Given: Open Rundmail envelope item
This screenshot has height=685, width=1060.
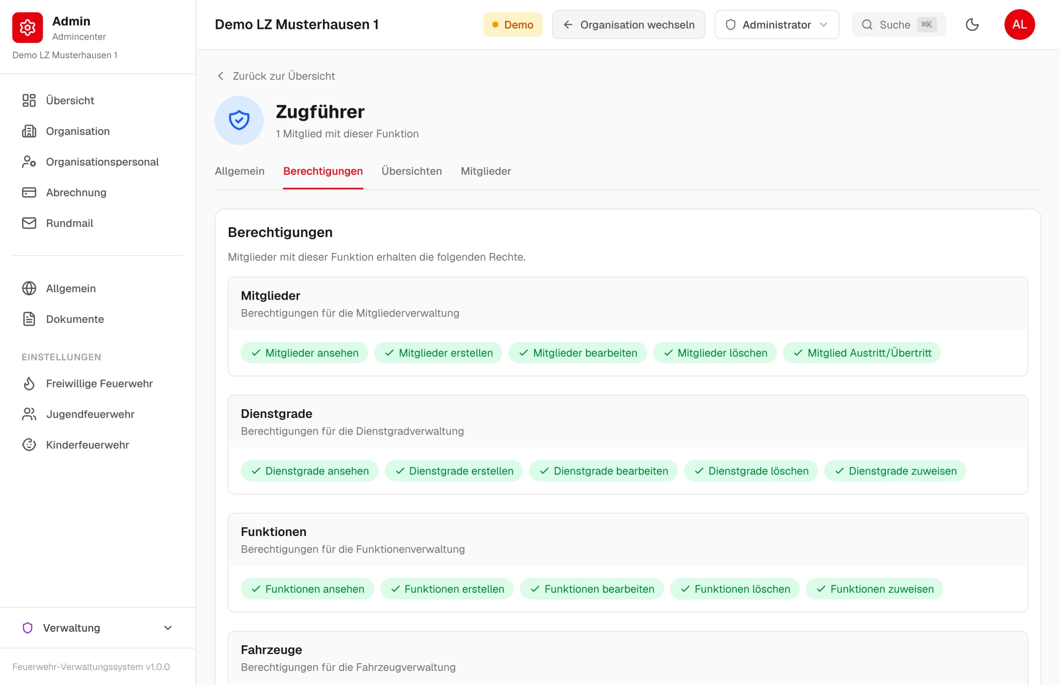Looking at the screenshot, I should [97, 223].
